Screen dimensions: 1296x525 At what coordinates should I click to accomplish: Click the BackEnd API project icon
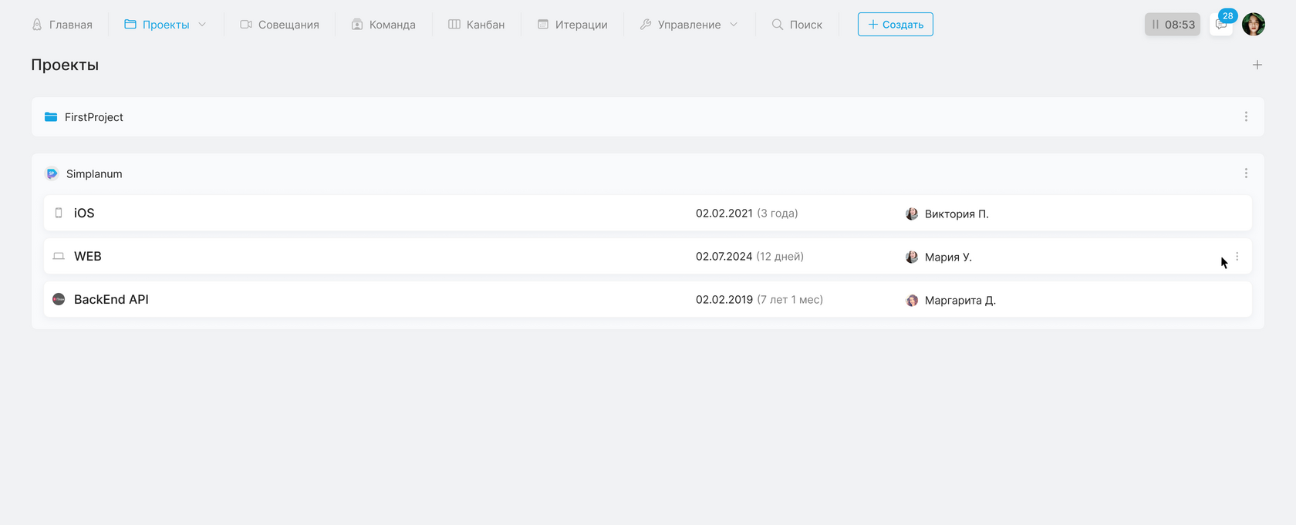pyautogui.click(x=59, y=299)
